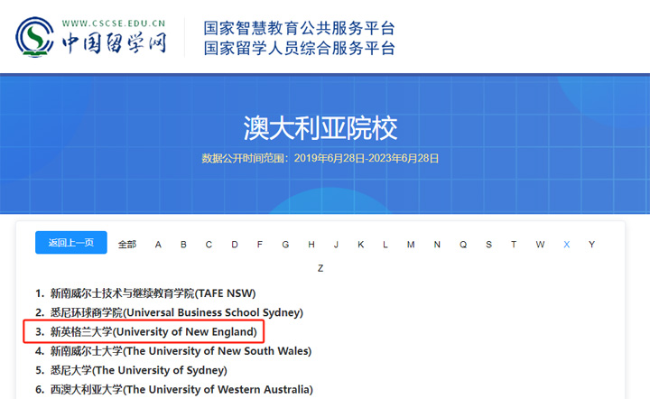Click the 中国留学网 CSCSE logo

click(91, 37)
